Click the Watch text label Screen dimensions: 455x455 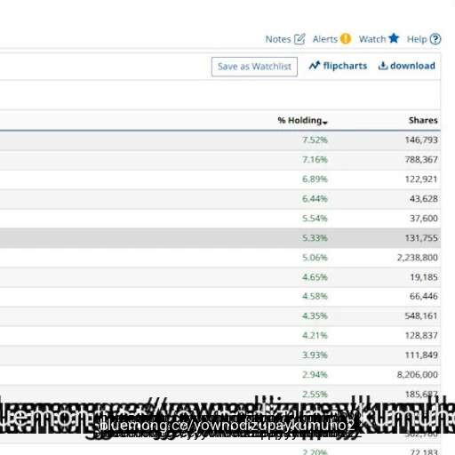[x=372, y=39]
